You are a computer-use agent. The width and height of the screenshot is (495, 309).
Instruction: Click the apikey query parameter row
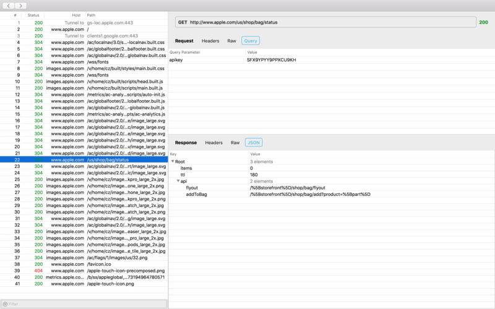332,60
